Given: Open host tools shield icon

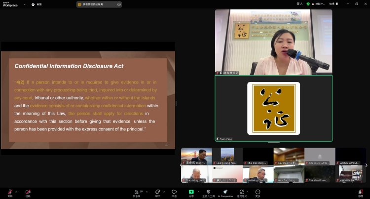Looking at the screenshot, I should [208, 192].
